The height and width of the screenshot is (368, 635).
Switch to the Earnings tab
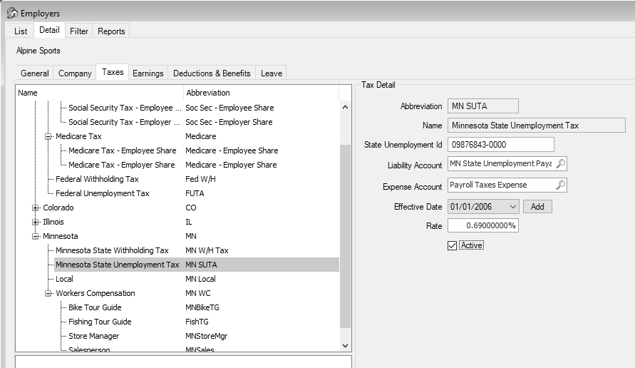148,73
